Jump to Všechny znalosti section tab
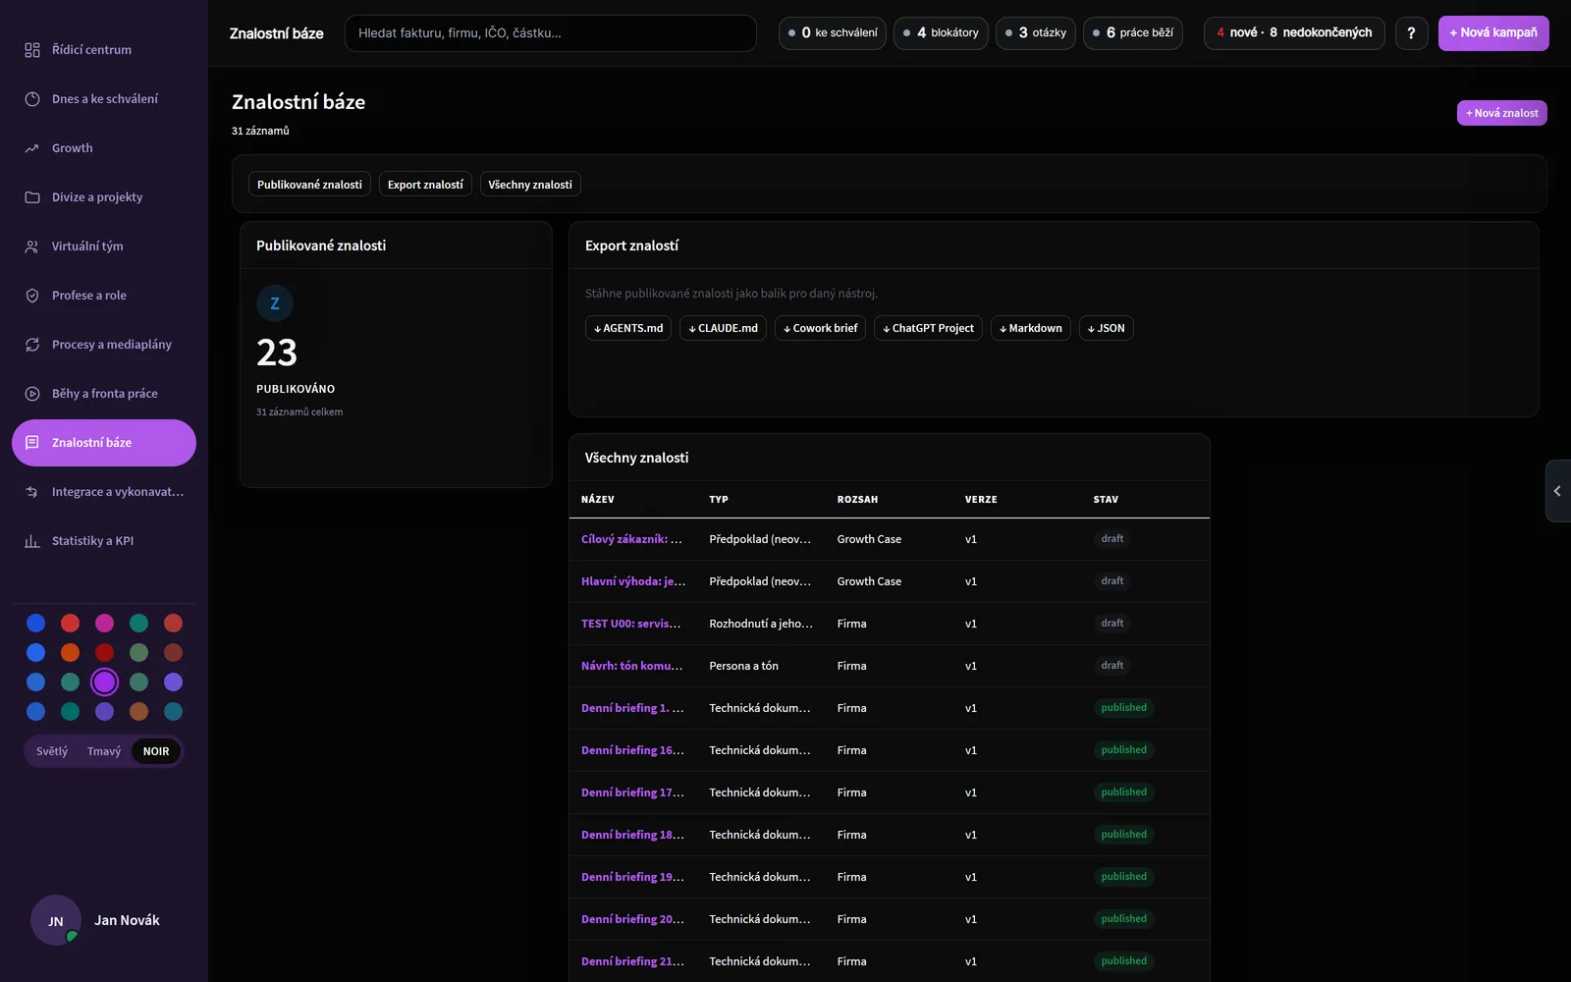The image size is (1571, 982). point(530,185)
